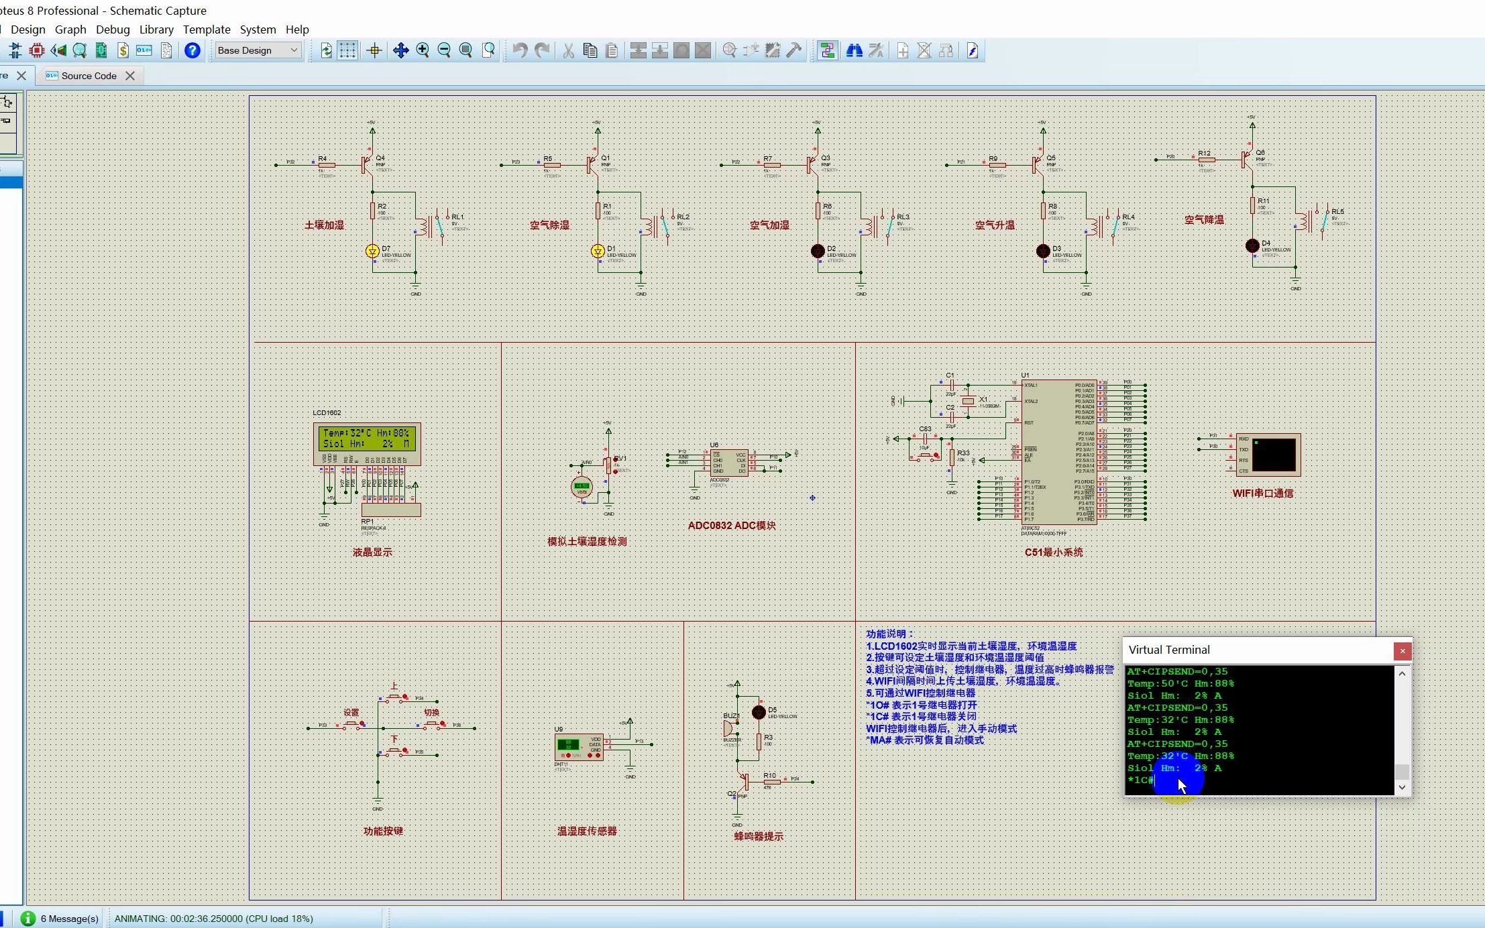Click the Redraw Display refresh icon

pos(326,50)
